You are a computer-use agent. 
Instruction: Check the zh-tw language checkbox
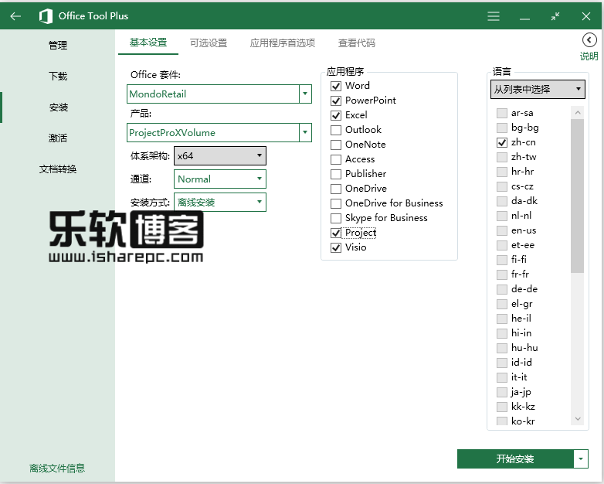tap(501, 157)
